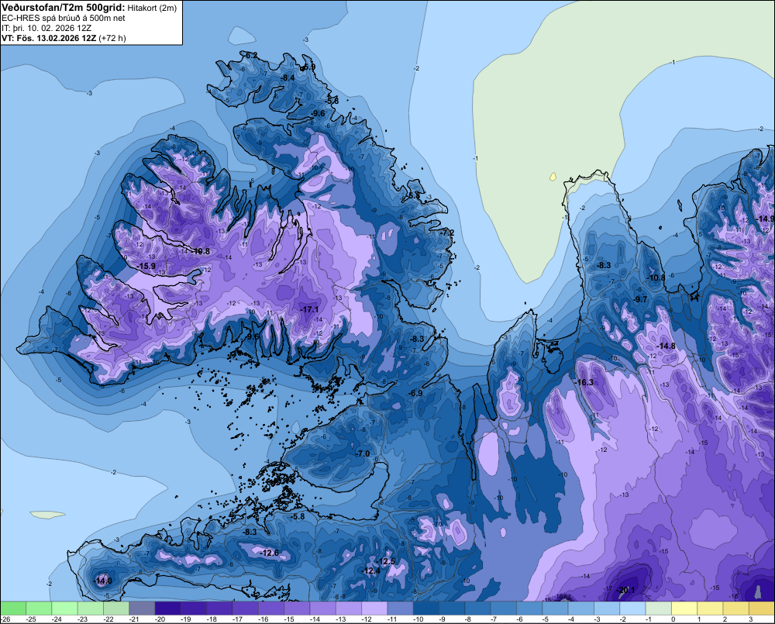Pick the legend swatch between -12 and -11
The height and width of the screenshot is (624, 775).
click(374, 608)
